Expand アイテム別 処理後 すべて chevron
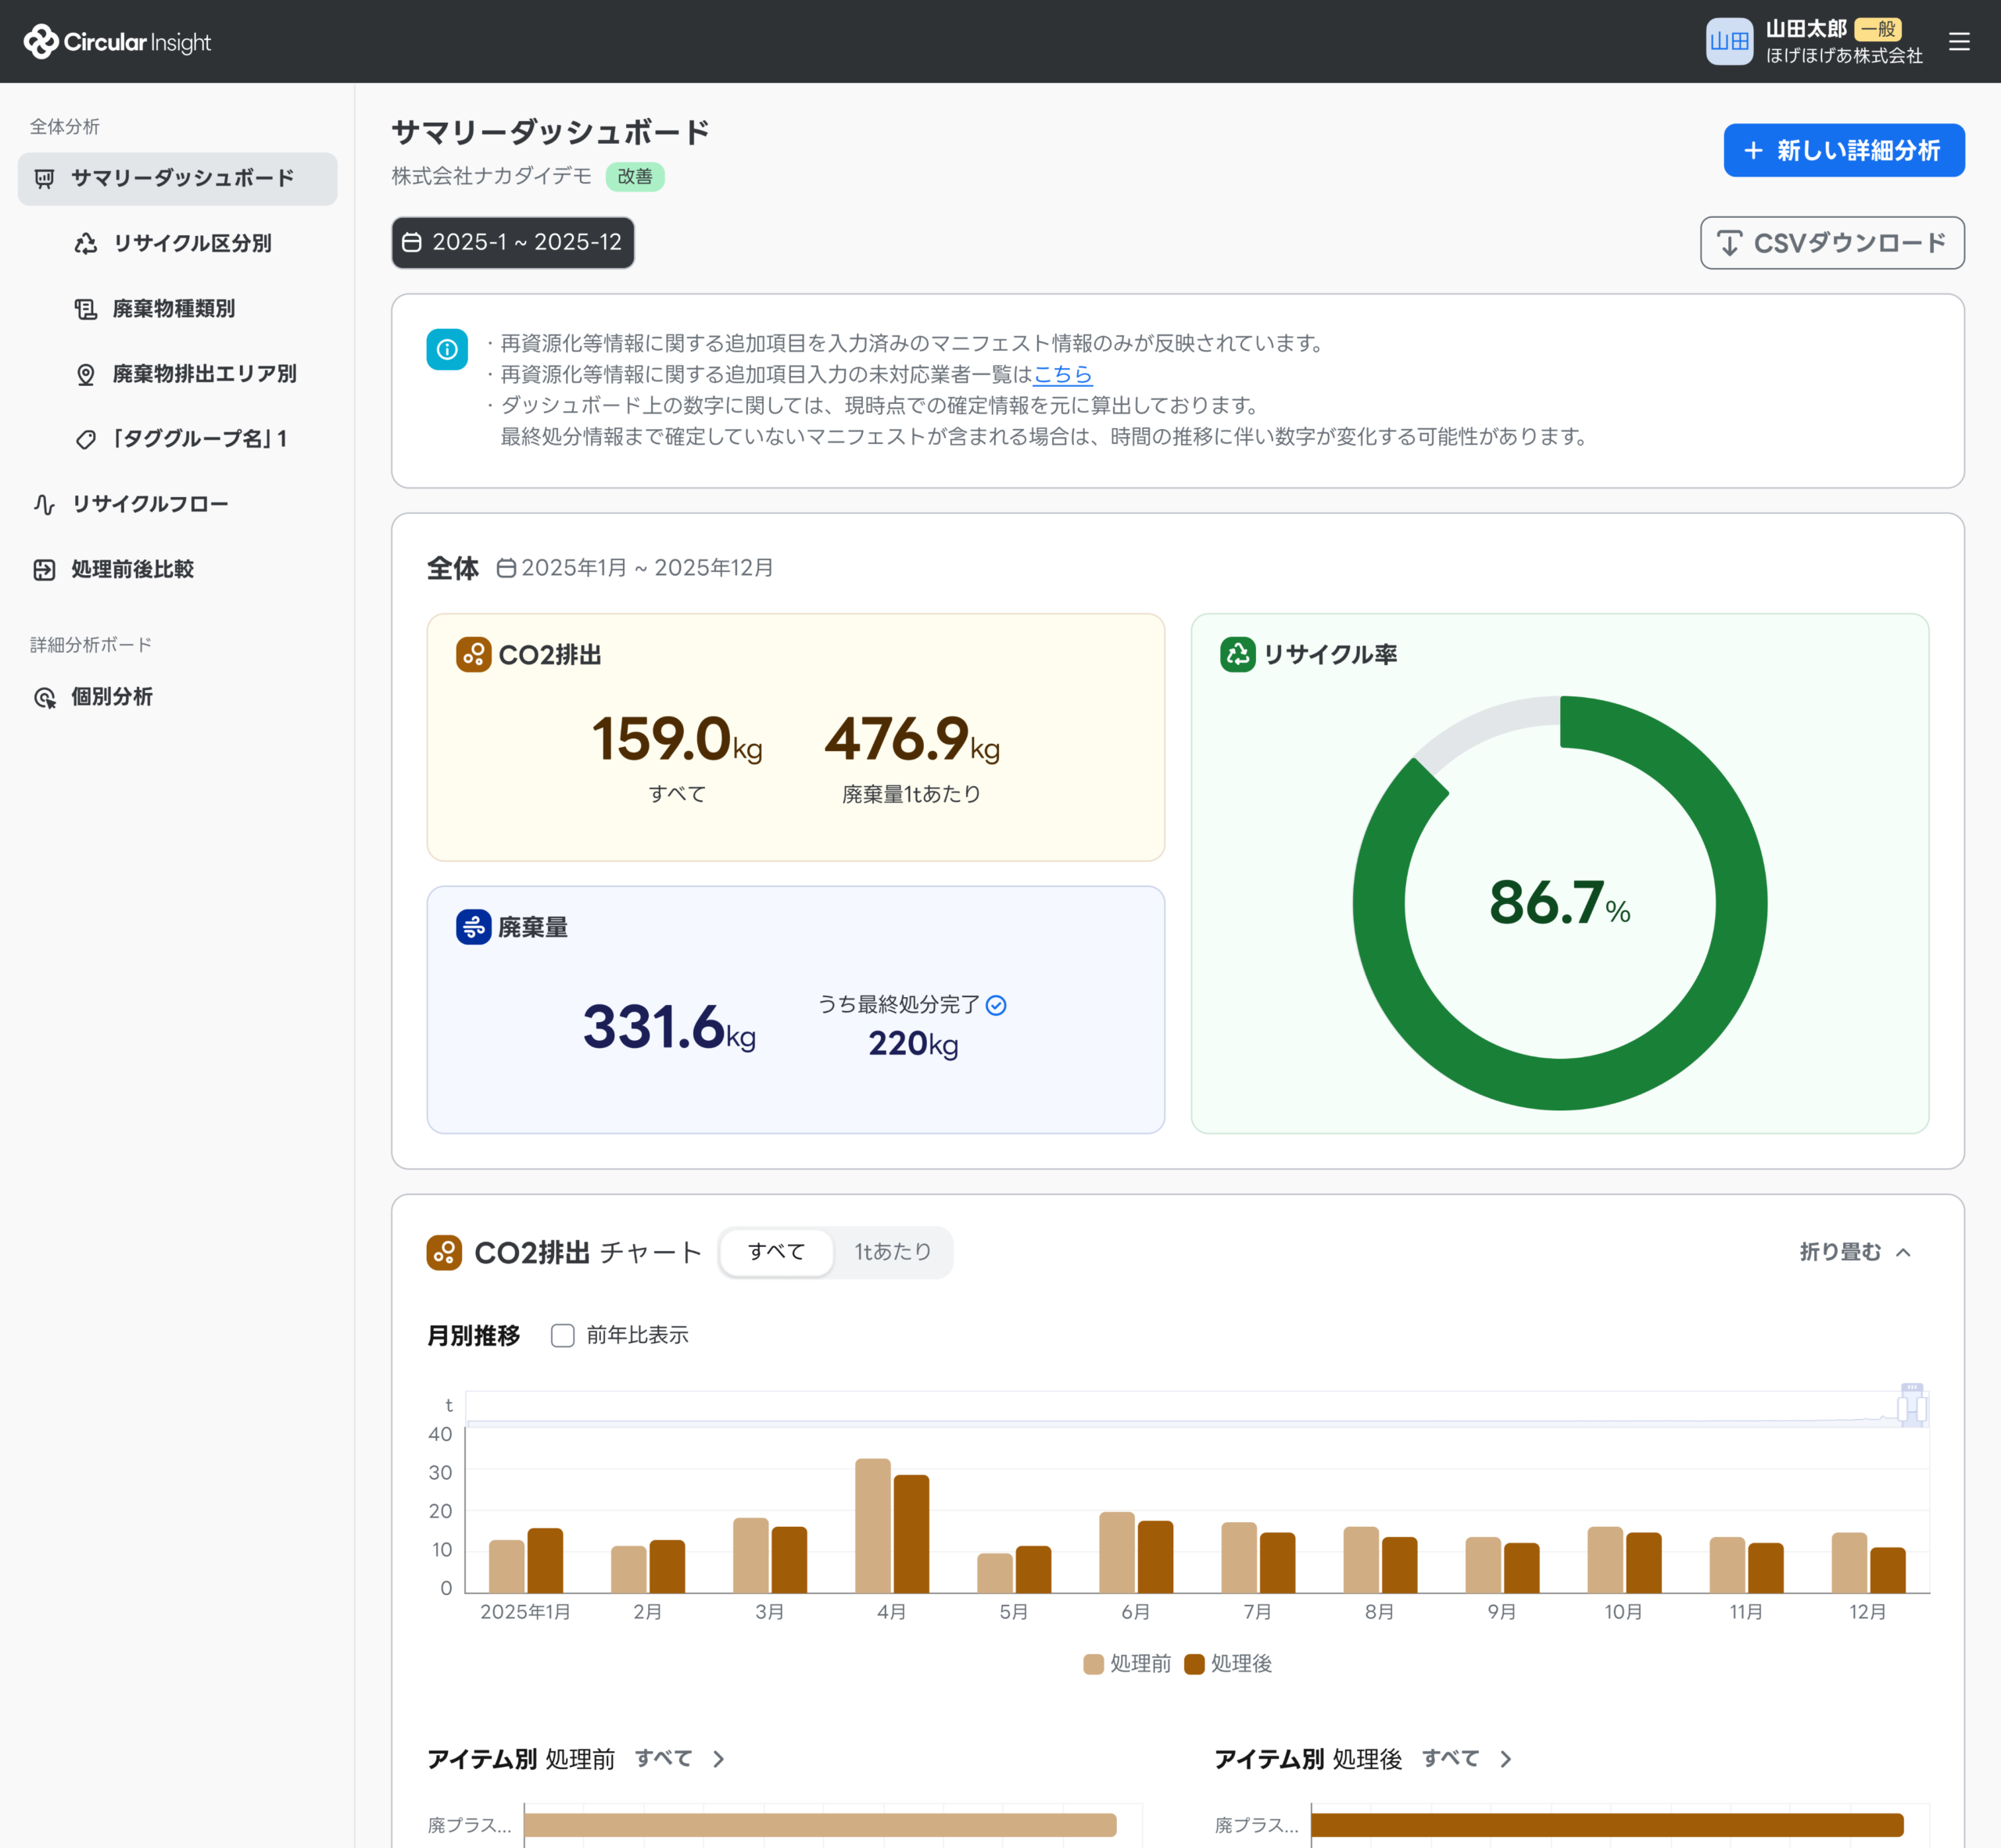 pyautogui.click(x=1505, y=1759)
